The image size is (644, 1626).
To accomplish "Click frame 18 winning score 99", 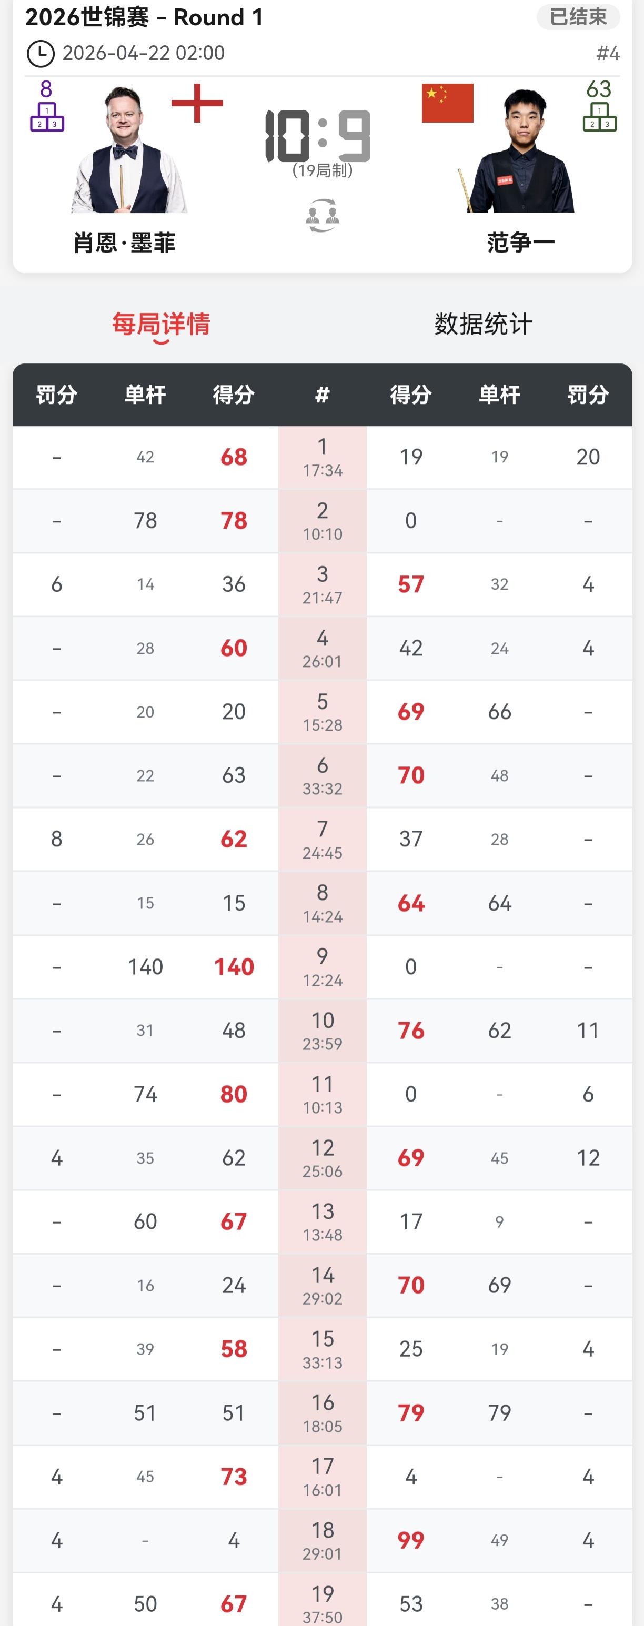I will [410, 1540].
